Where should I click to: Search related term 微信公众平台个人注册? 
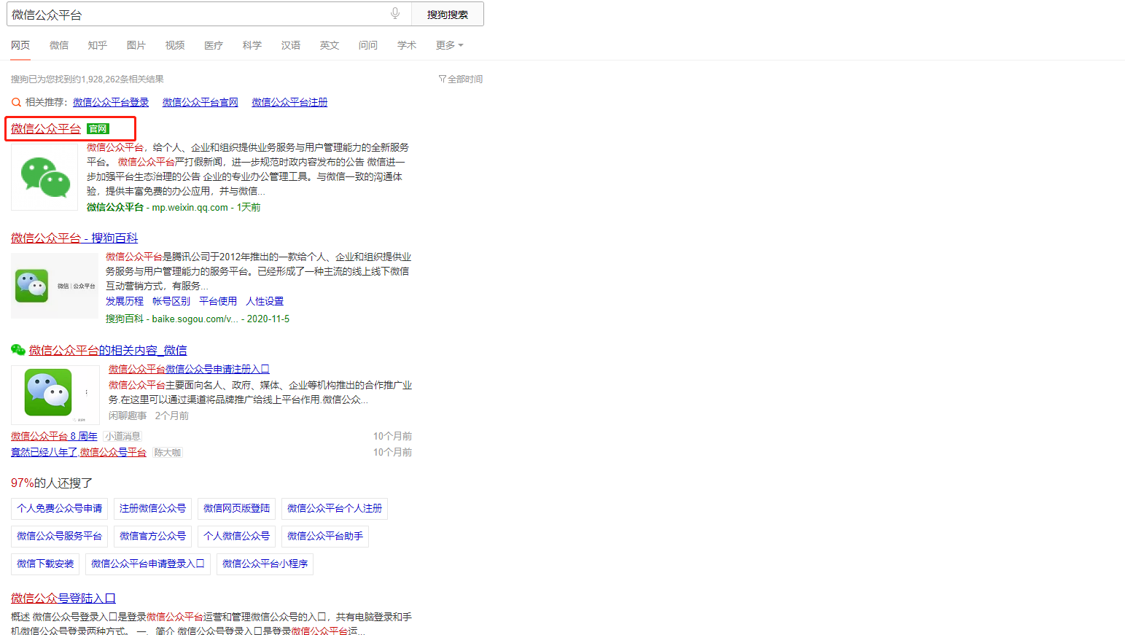[335, 508]
